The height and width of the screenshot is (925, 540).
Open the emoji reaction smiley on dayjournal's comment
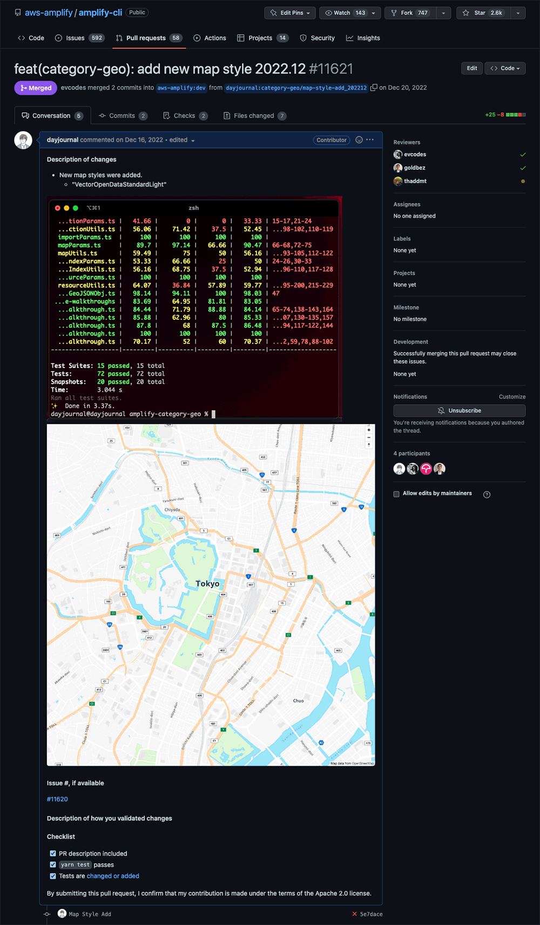click(x=359, y=140)
